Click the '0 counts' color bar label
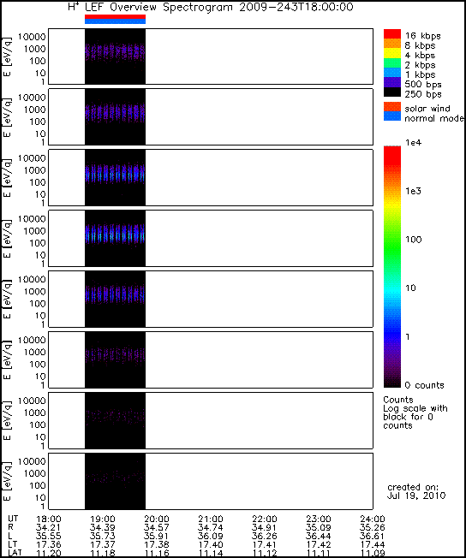Screen dimensions: 466x558 point(425,385)
